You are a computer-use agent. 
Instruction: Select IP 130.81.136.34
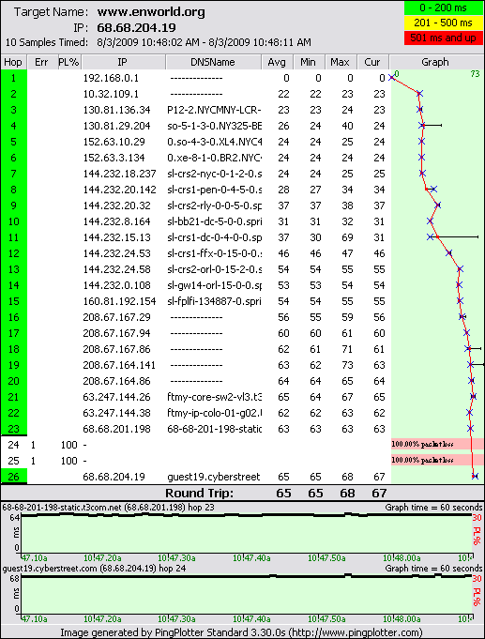116,110
